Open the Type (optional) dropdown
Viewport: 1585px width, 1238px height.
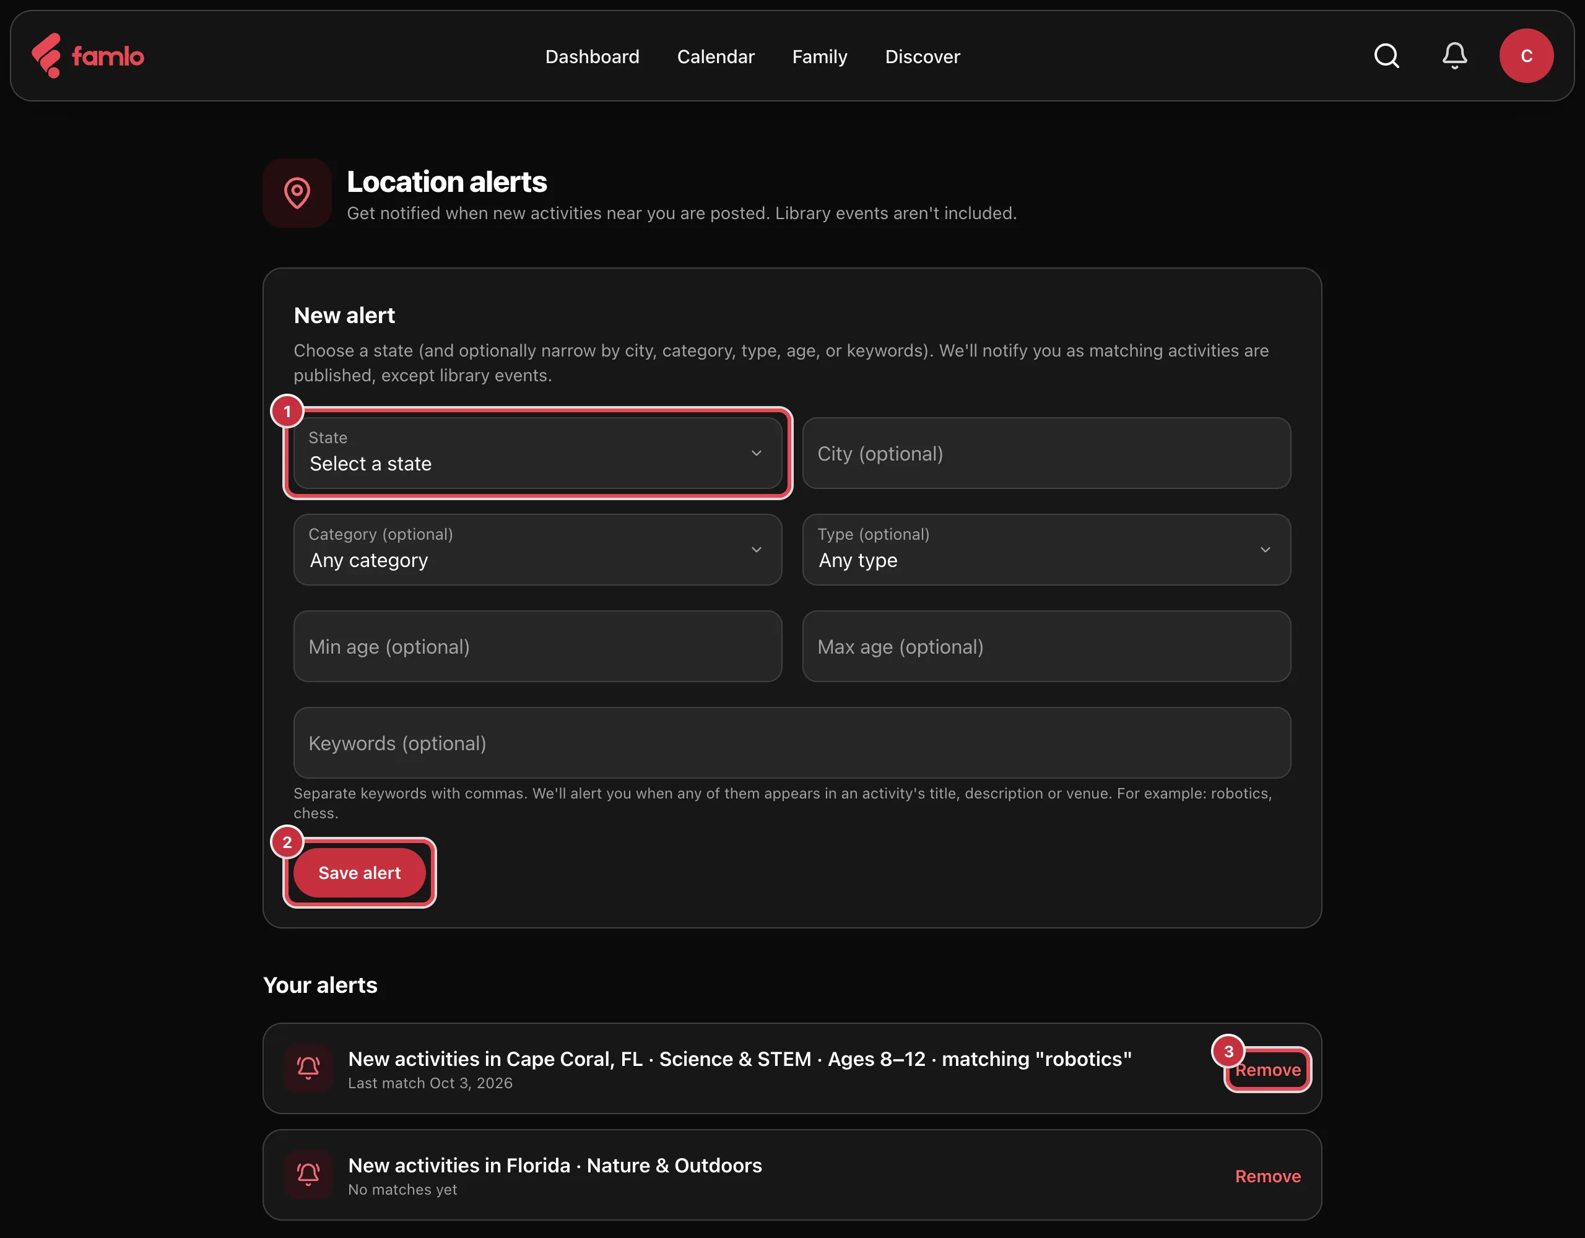[1046, 549]
